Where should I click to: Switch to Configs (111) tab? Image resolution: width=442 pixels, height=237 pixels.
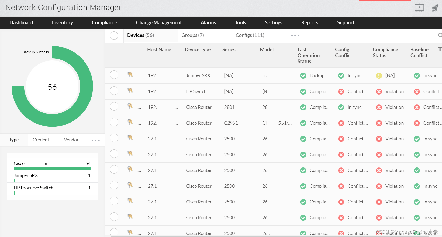pyautogui.click(x=259, y=35)
